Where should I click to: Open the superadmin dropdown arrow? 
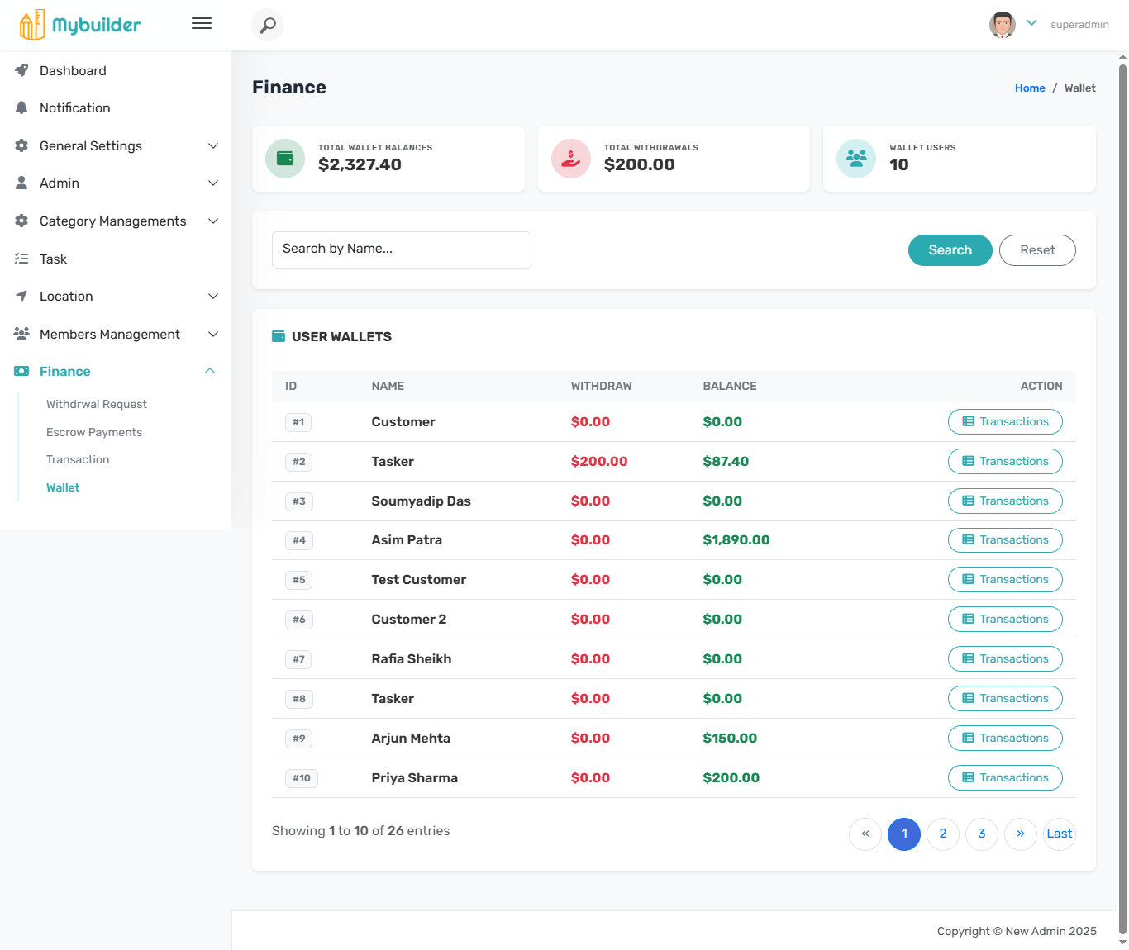pos(1031,23)
